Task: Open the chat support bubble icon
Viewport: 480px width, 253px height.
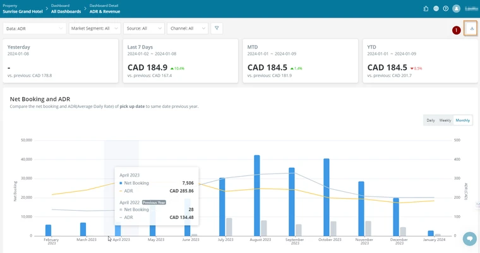Action: 470,238
